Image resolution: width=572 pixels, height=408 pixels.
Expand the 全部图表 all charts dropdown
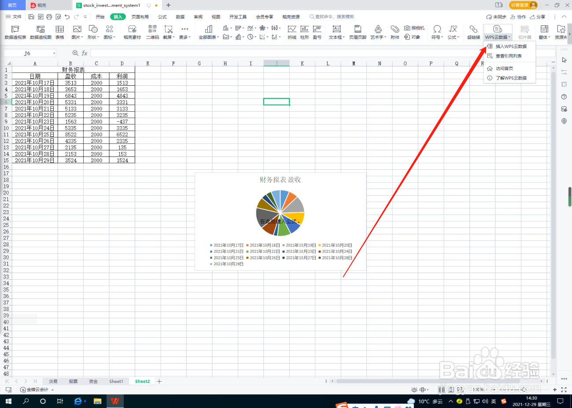point(209,37)
